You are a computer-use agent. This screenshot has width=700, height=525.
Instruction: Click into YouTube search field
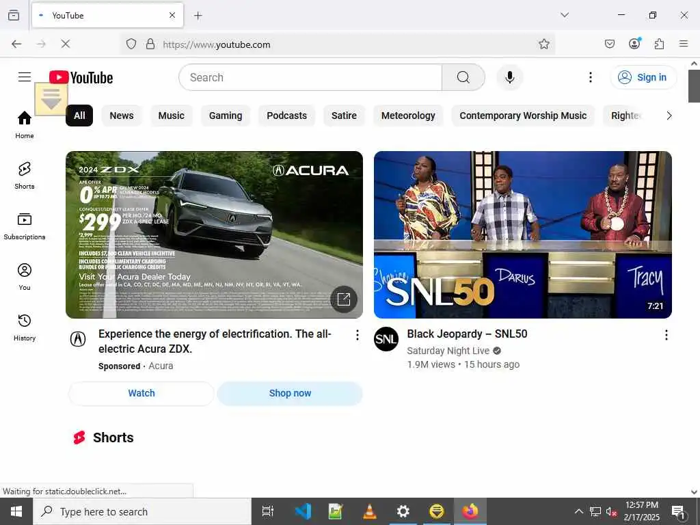coord(311,77)
